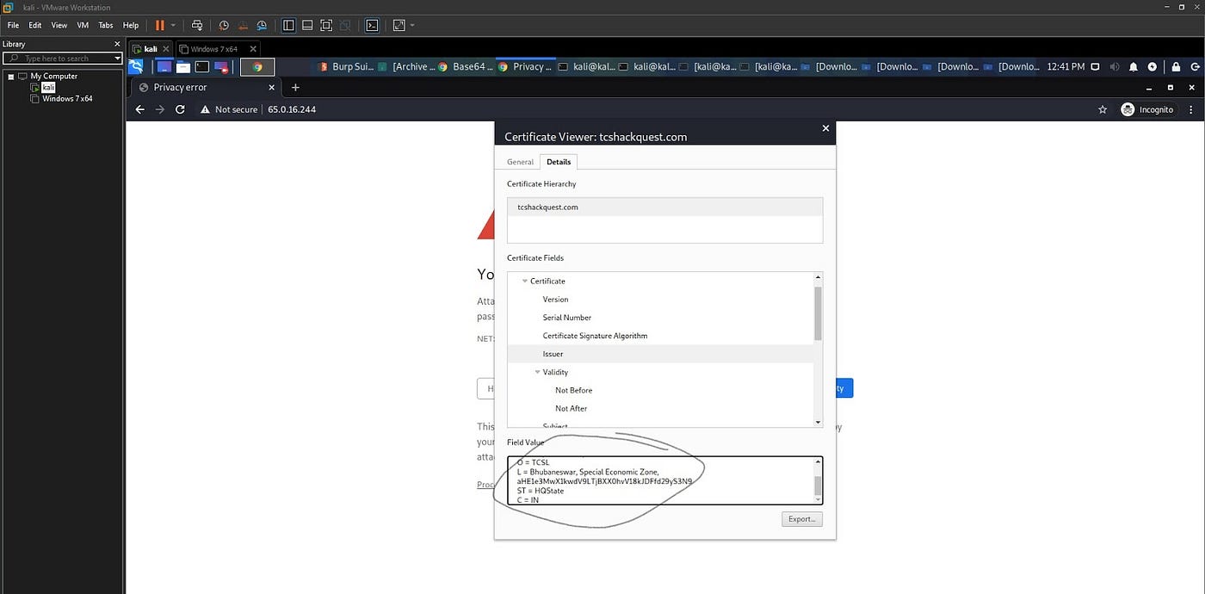1205x594 pixels.
Task: Click the Not secure indicator in the address bar
Action: tap(231, 109)
